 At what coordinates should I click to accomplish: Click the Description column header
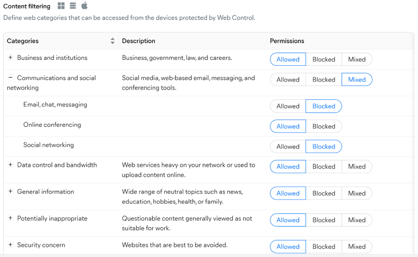[139, 41]
